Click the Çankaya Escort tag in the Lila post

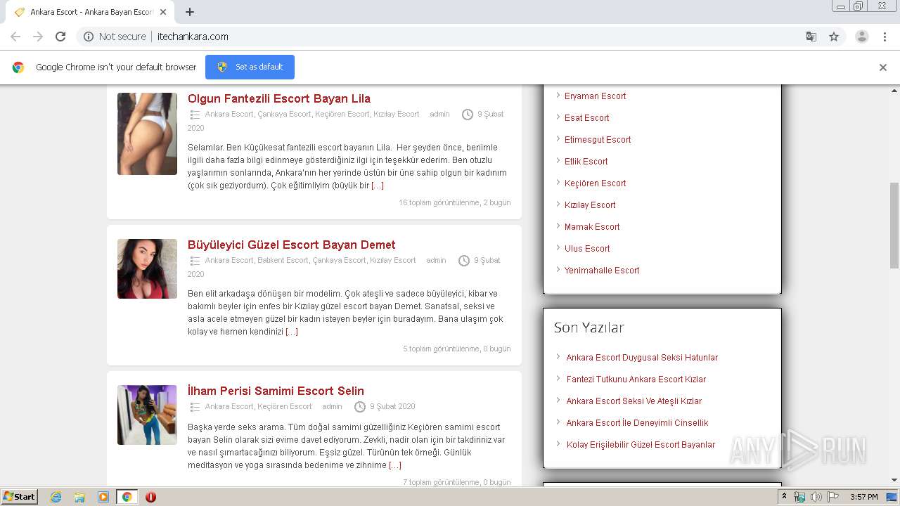click(x=284, y=114)
